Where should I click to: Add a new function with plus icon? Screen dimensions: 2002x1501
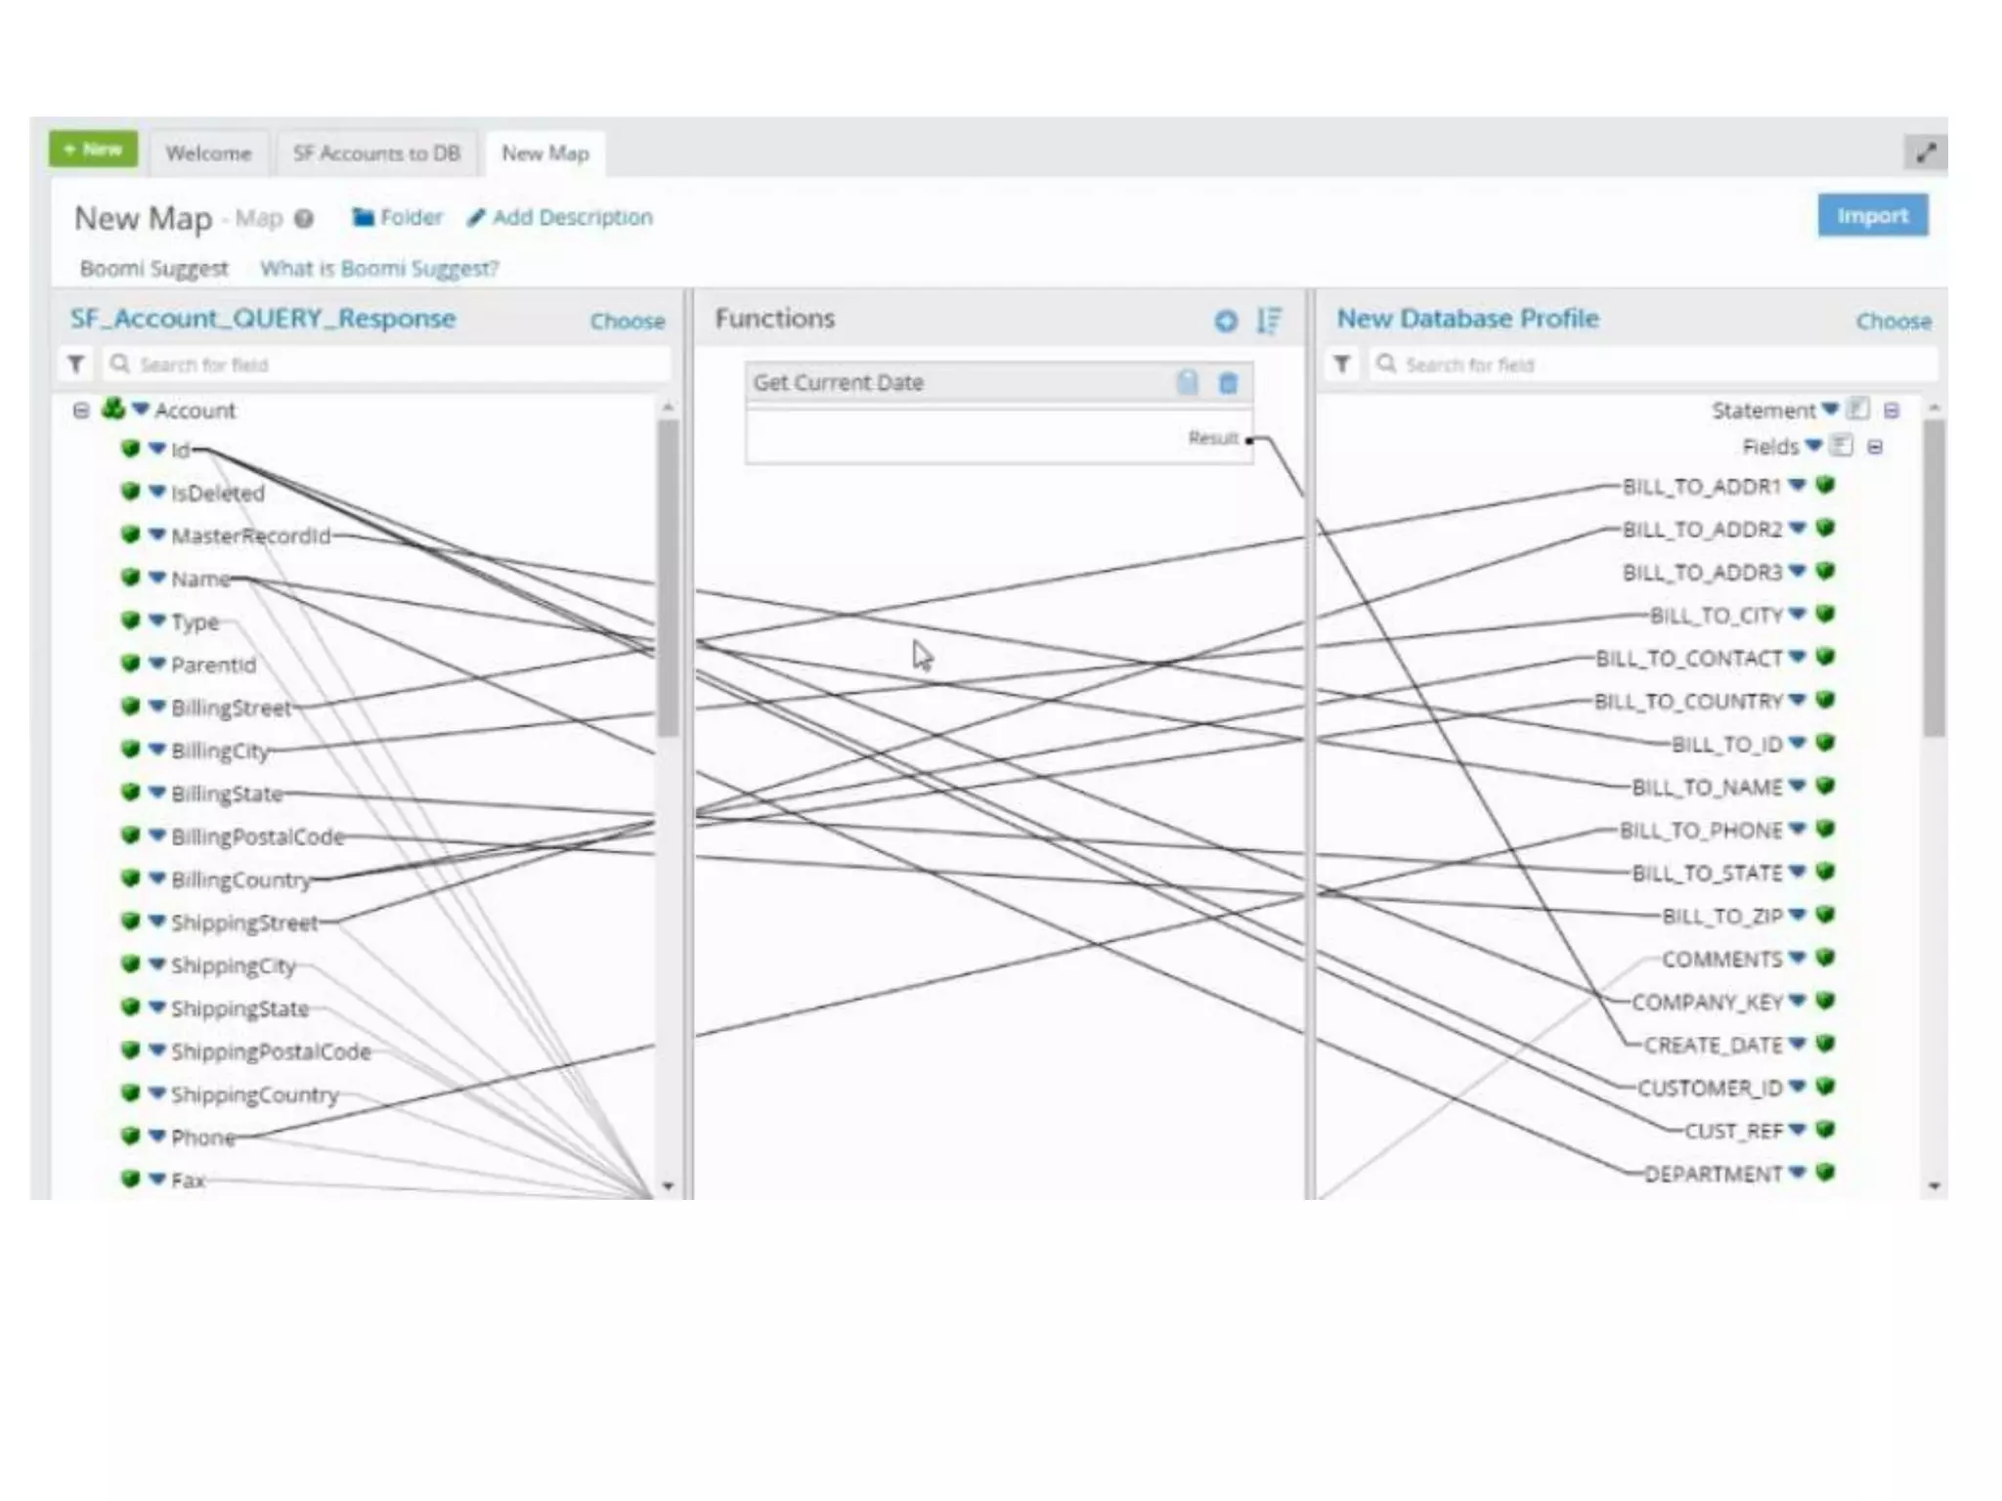(1225, 321)
